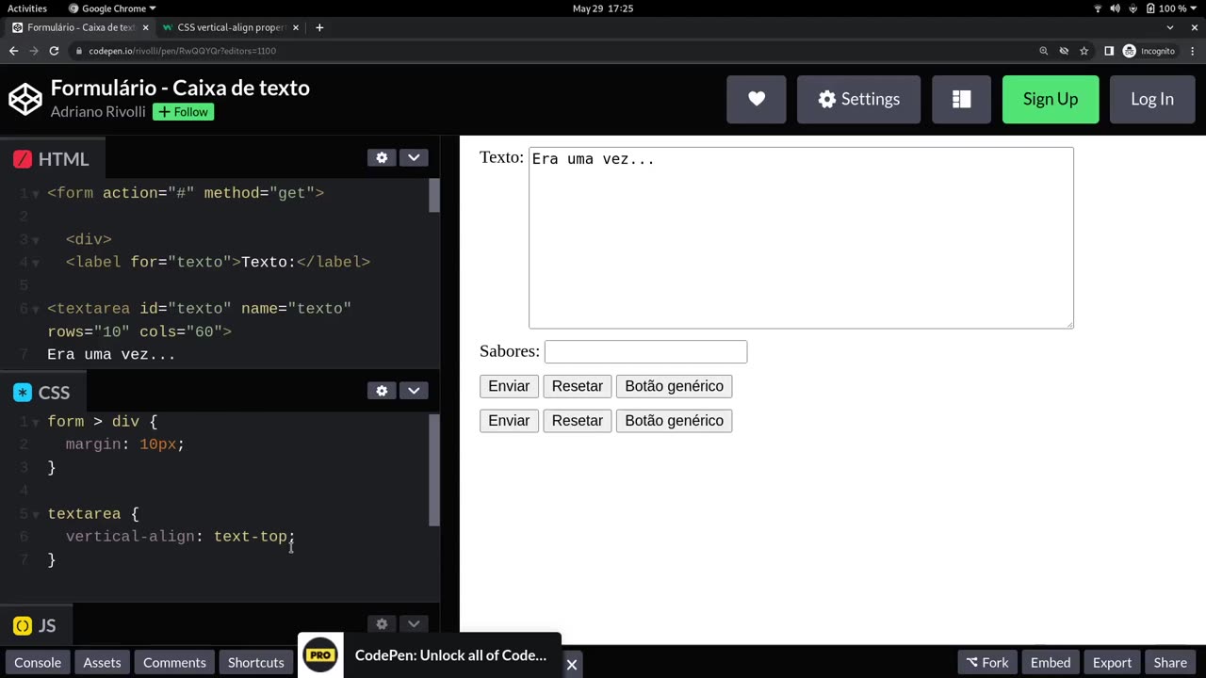Click the Wi-Fi status icon
The image size is (1206, 678).
(1098, 8)
